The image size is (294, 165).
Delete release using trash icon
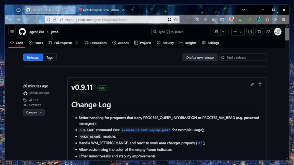260,84
